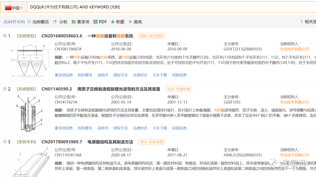Focus the DQQLR query search field
Viewport: 316px width, 177px height.
pos(171,7)
